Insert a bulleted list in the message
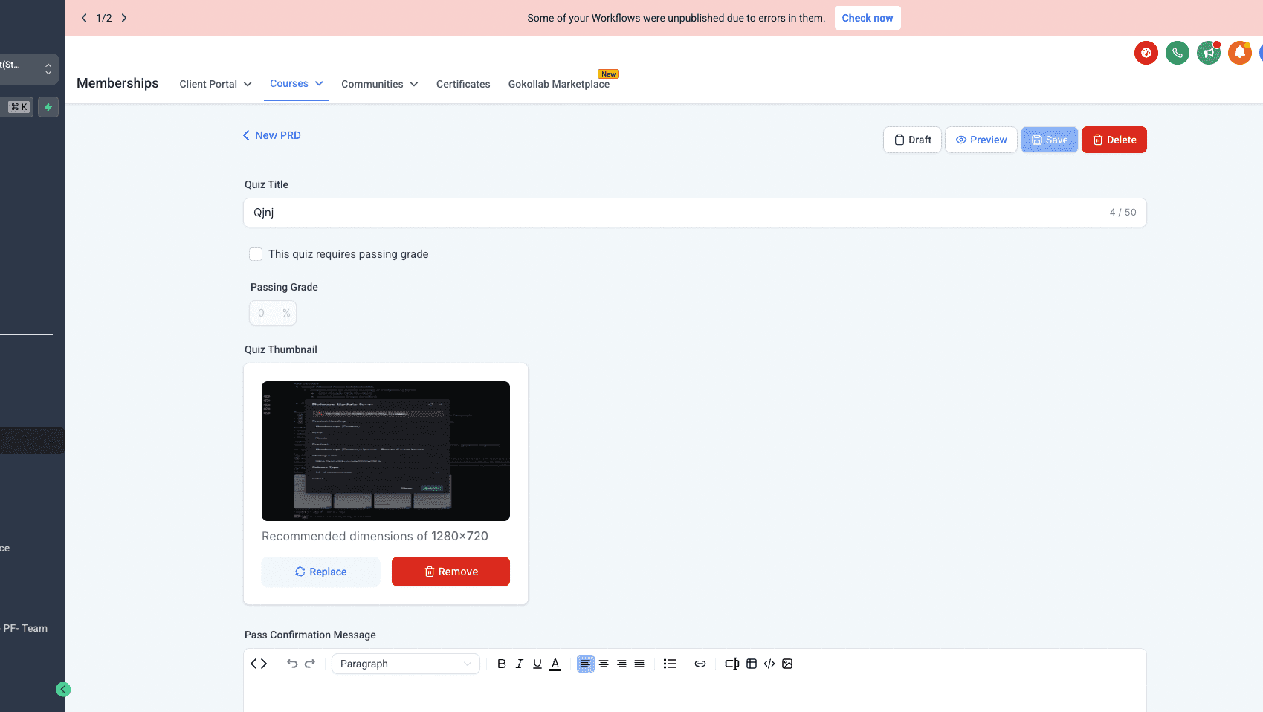Screen dimensions: 1263x712 pyautogui.click(x=670, y=664)
